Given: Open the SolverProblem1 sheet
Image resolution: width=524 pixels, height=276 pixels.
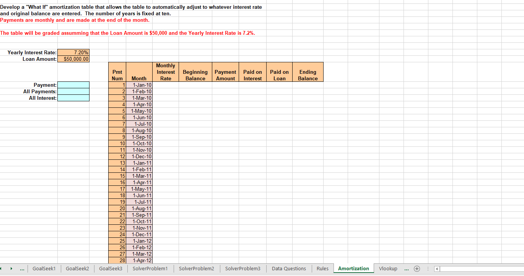Looking at the screenshot, I should (150, 269).
